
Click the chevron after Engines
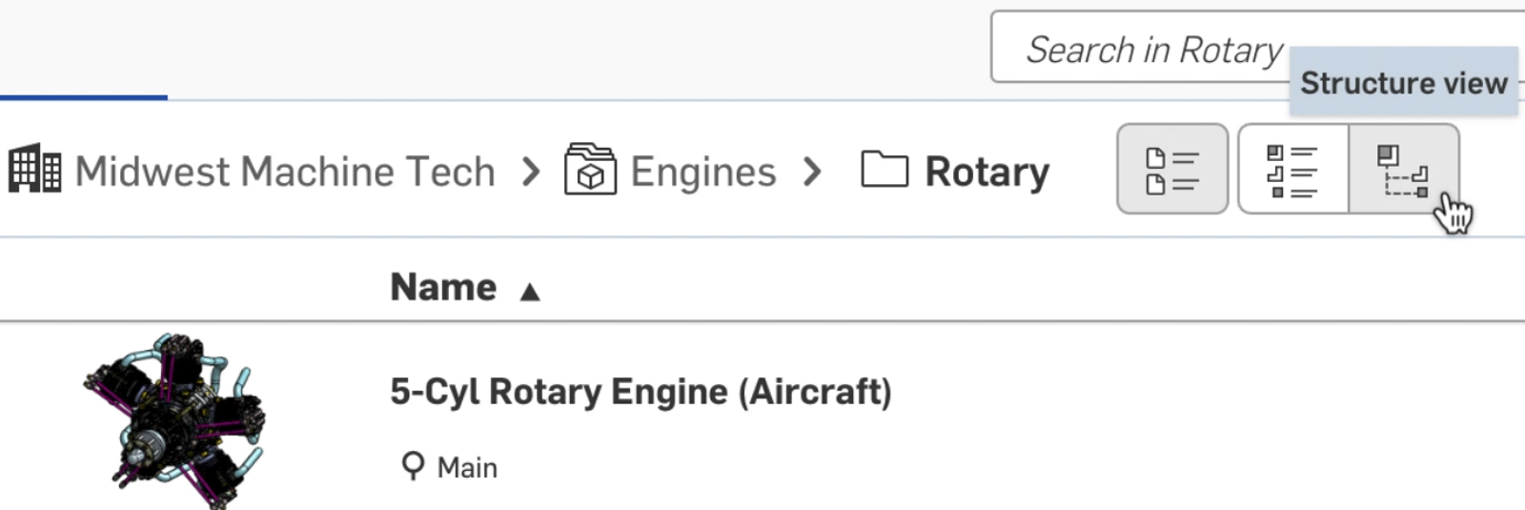(x=812, y=173)
